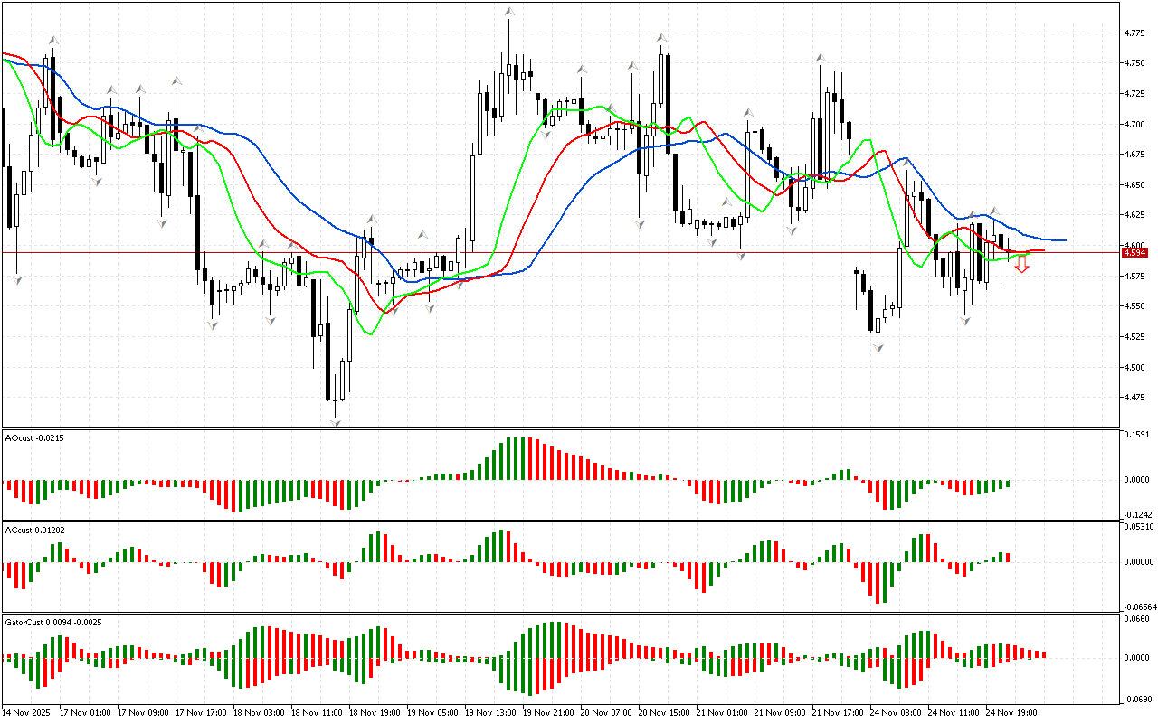Click the 0.1591 scale value in AOcust panel
The height and width of the screenshot is (723, 1158).
click(x=1137, y=435)
